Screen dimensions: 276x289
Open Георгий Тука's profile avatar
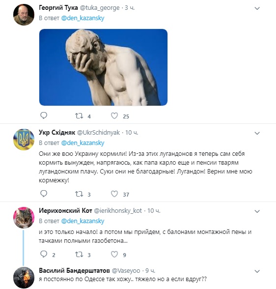(24, 15)
